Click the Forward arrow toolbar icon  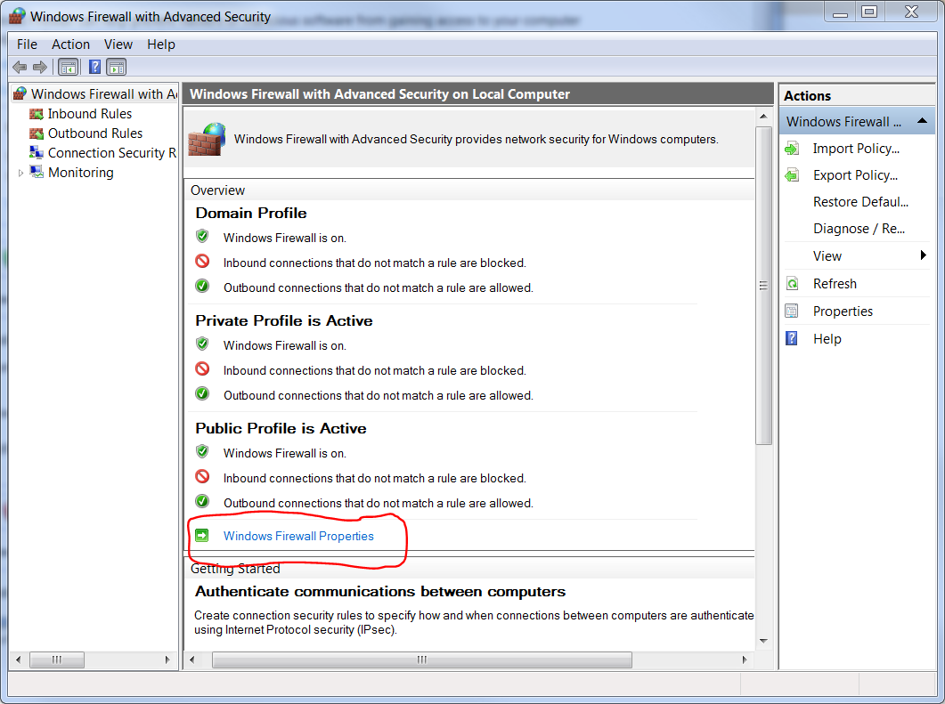tap(40, 67)
